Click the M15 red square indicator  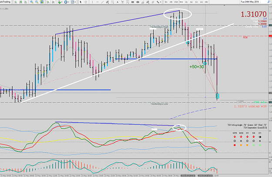click(235, 145)
